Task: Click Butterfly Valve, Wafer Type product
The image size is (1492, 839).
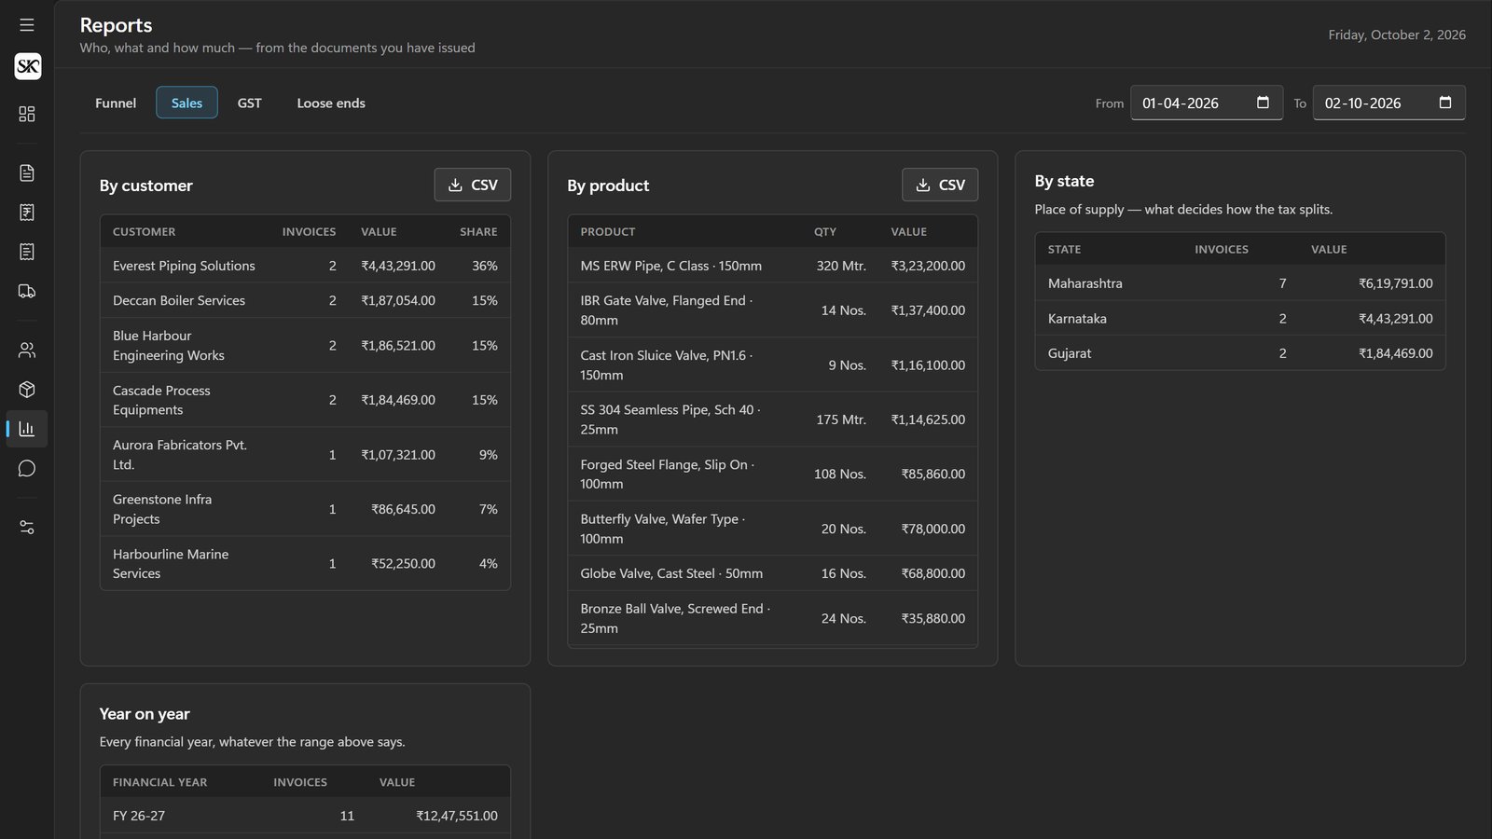Action: (x=662, y=529)
